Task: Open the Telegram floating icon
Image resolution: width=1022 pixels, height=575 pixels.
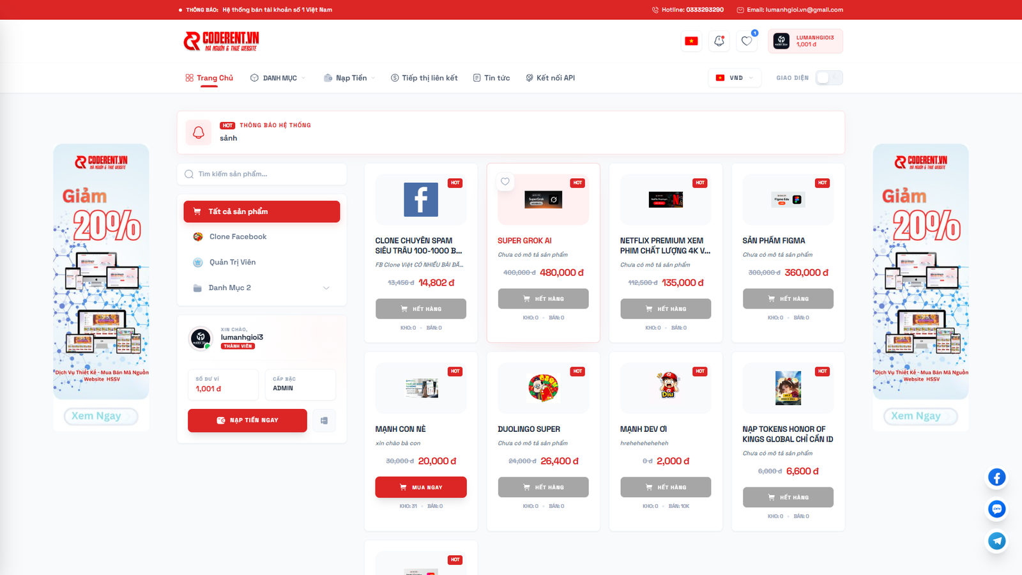Action: coord(996,541)
